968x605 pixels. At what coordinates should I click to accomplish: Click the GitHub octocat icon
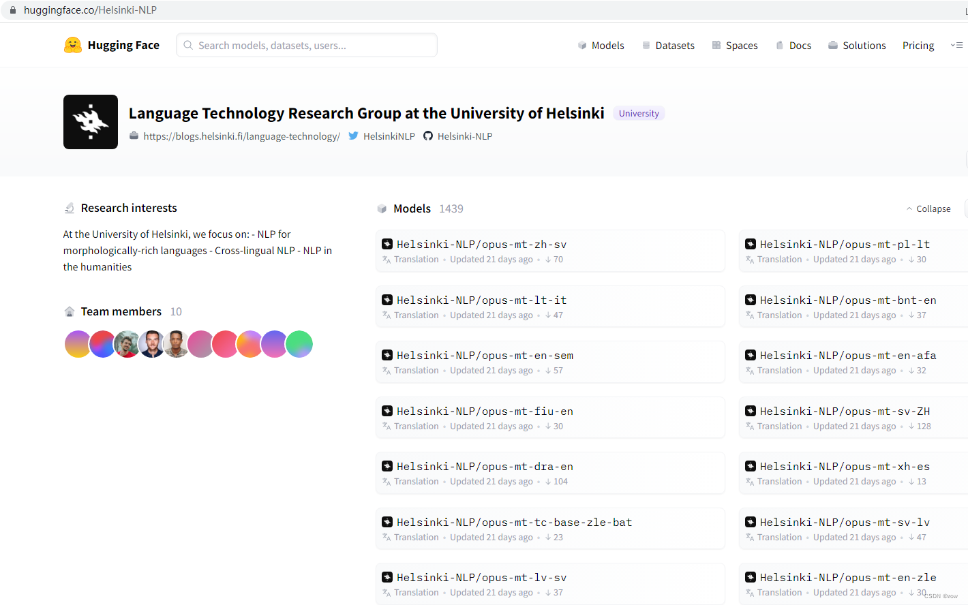[x=428, y=136]
